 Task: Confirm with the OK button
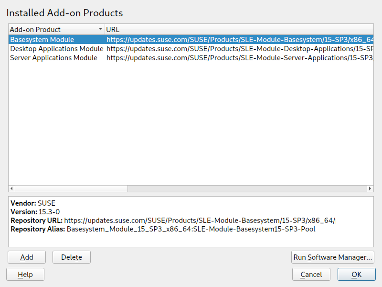356,275
